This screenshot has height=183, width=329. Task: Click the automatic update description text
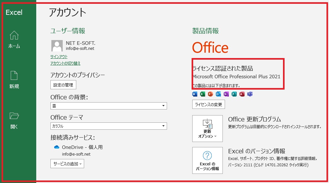pyautogui.click(x=275, y=127)
